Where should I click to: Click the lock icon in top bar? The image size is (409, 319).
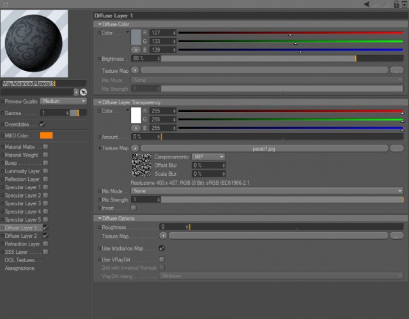click(x=396, y=4)
